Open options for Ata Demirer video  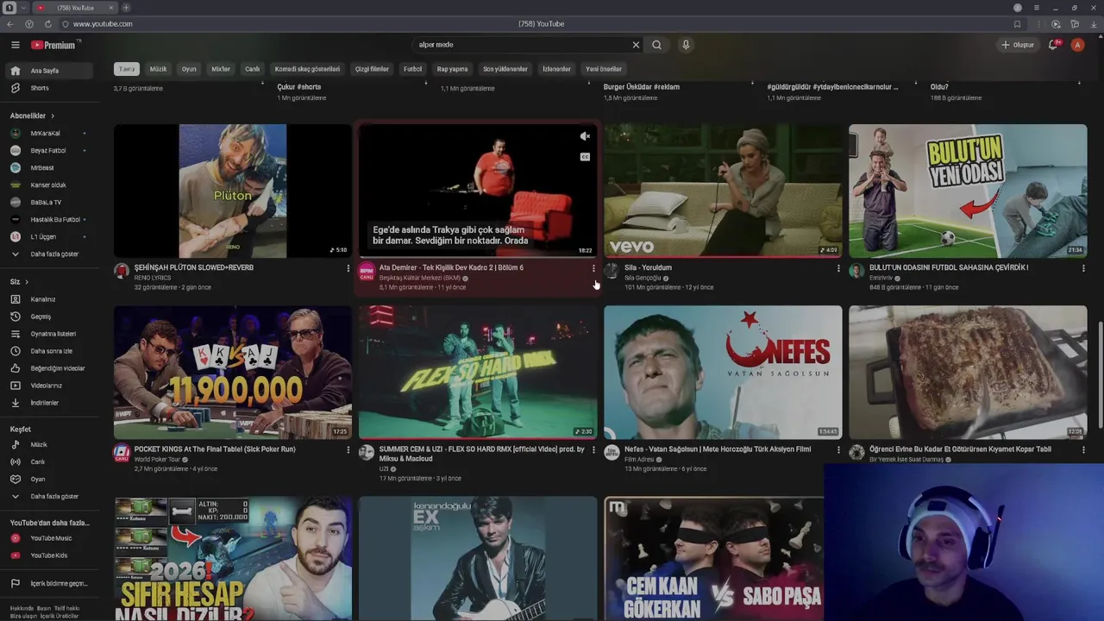[x=593, y=268]
